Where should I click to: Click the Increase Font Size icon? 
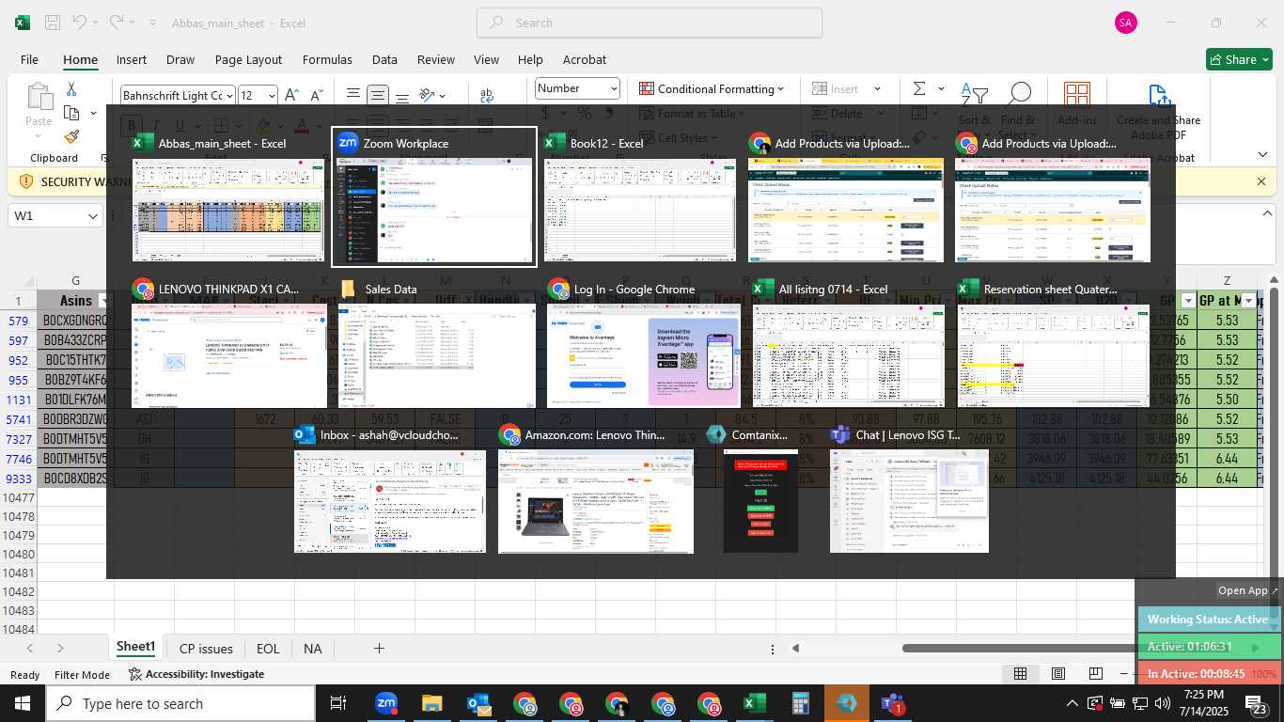coord(291,95)
